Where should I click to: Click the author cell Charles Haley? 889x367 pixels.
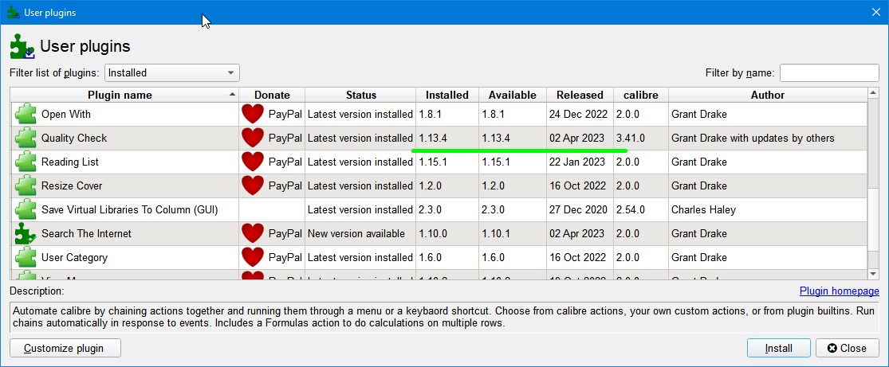point(768,209)
